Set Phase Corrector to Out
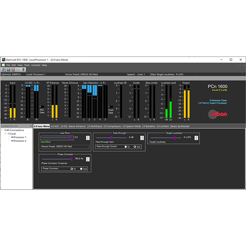Image resolution: width=246 pixels, height=246 pixels. (82, 169)
